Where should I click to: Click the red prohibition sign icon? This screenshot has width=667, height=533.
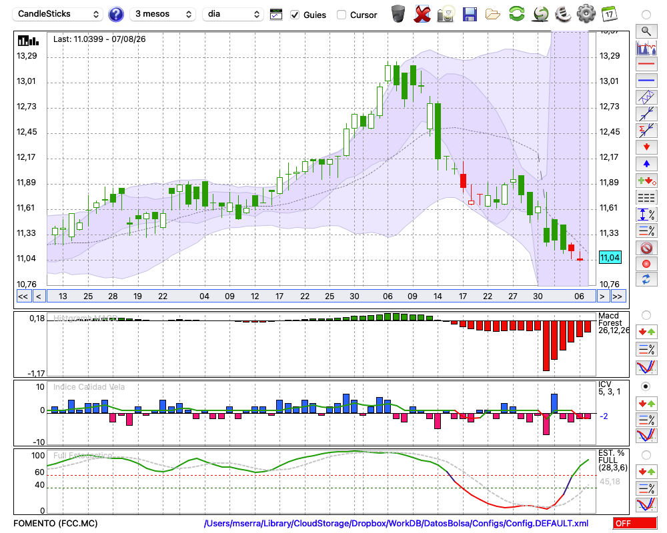[x=646, y=247]
